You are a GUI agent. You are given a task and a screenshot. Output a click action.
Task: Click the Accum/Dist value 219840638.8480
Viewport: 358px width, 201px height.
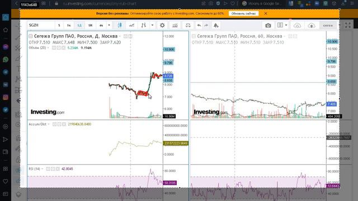click(79, 124)
